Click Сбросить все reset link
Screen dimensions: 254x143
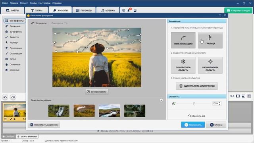coord(197,116)
